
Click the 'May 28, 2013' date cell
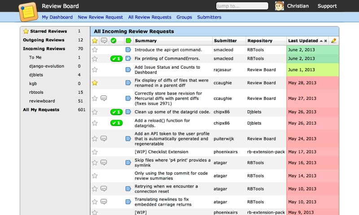click(313, 83)
